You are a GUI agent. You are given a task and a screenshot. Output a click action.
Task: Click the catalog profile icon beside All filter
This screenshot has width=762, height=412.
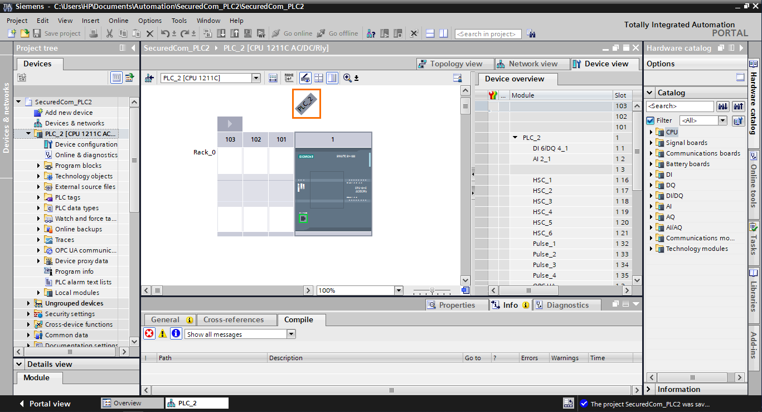(739, 120)
